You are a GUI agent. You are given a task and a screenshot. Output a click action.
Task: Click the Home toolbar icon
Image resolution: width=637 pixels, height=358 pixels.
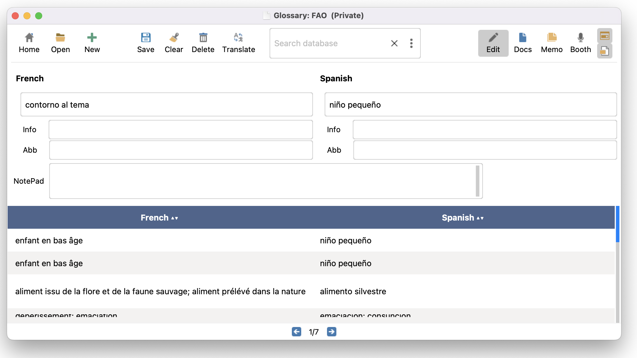click(29, 43)
